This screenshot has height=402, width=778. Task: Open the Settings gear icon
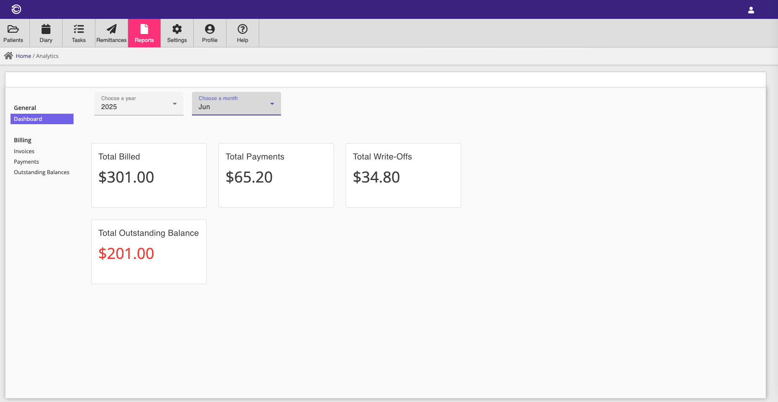[177, 29]
